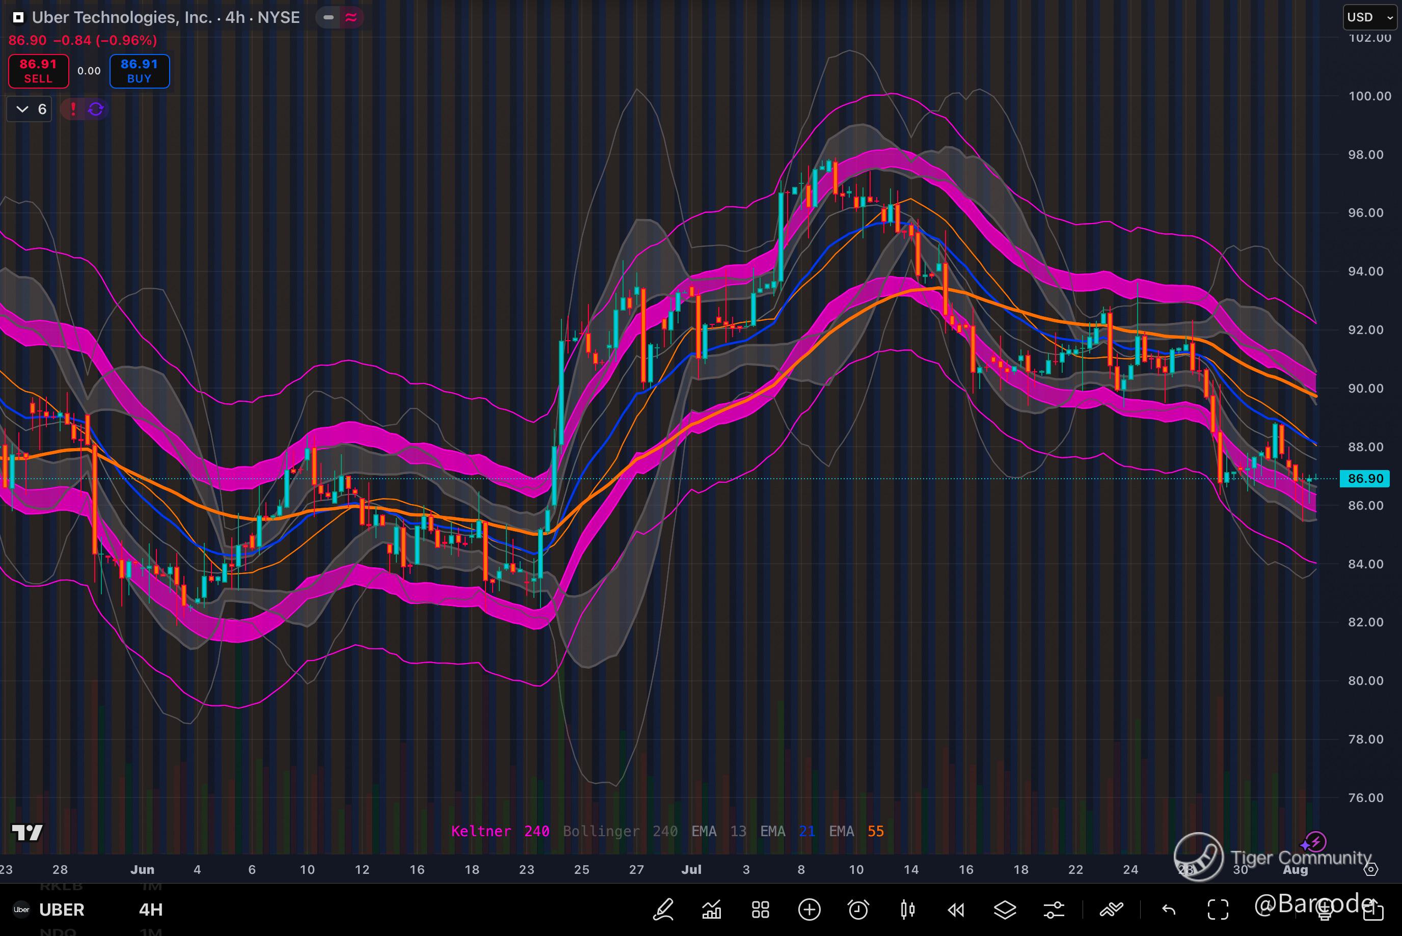Screen dimensions: 1402x936
Task: Click the undo arrow icon
Action: tap(1169, 910)
